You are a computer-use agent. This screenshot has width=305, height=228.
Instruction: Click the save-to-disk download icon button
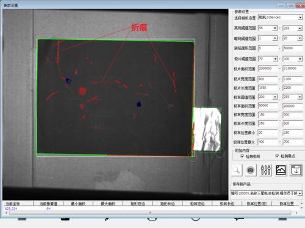tap(296, 170)
